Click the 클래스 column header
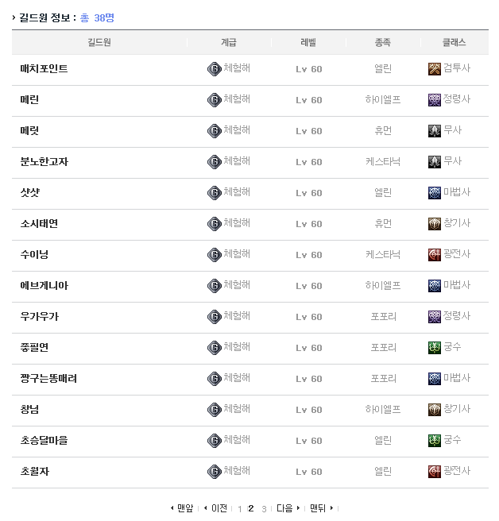The image size is (499, 521). tap(454, 42)
